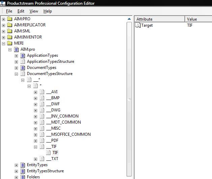Click the __DWF page icon
The width and height of the screenshot is (212, 179).
(42, 104)
